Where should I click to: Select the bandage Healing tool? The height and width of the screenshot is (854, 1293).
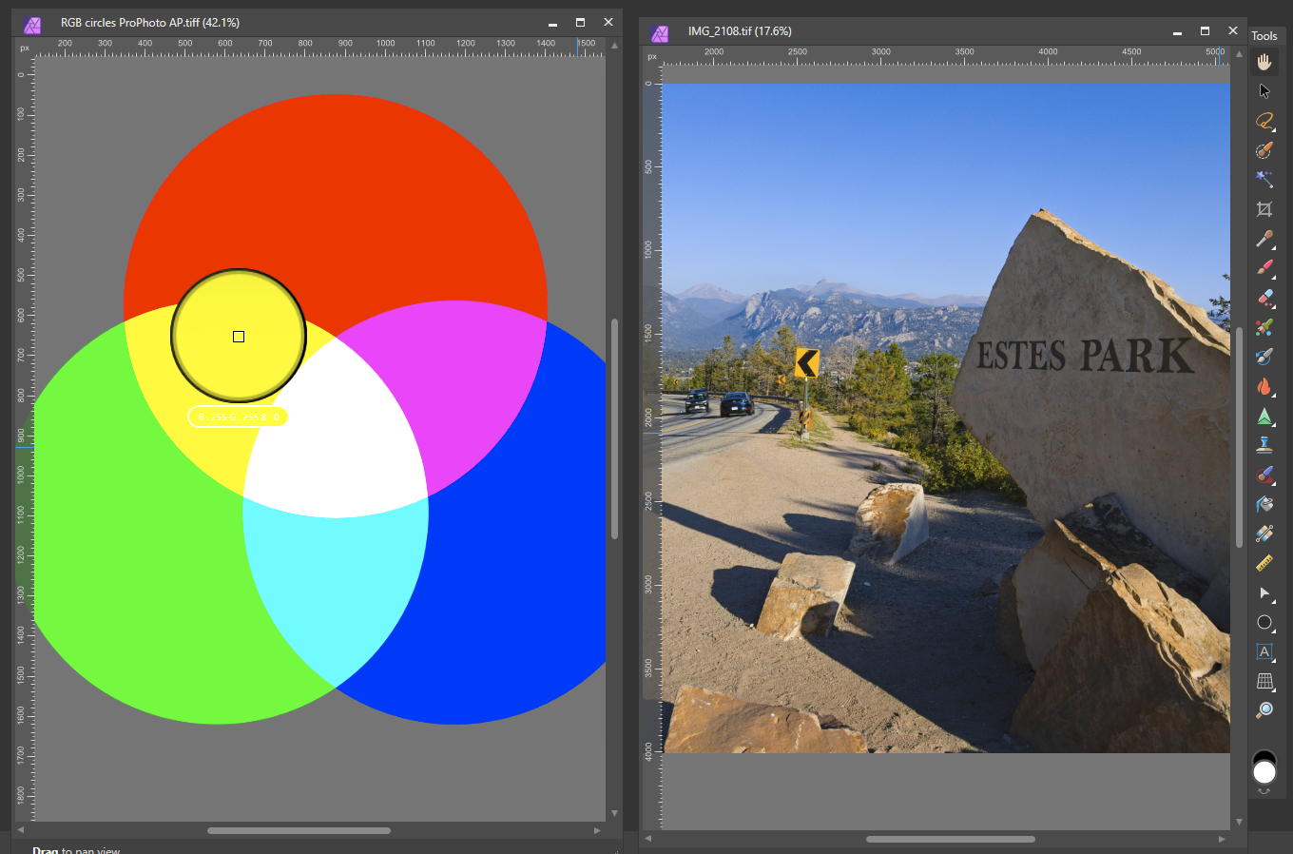1264,534
